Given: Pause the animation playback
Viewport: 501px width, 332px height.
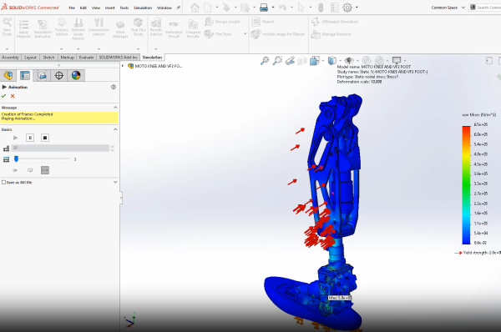Looking at the screenshot, I should point(30,138).
